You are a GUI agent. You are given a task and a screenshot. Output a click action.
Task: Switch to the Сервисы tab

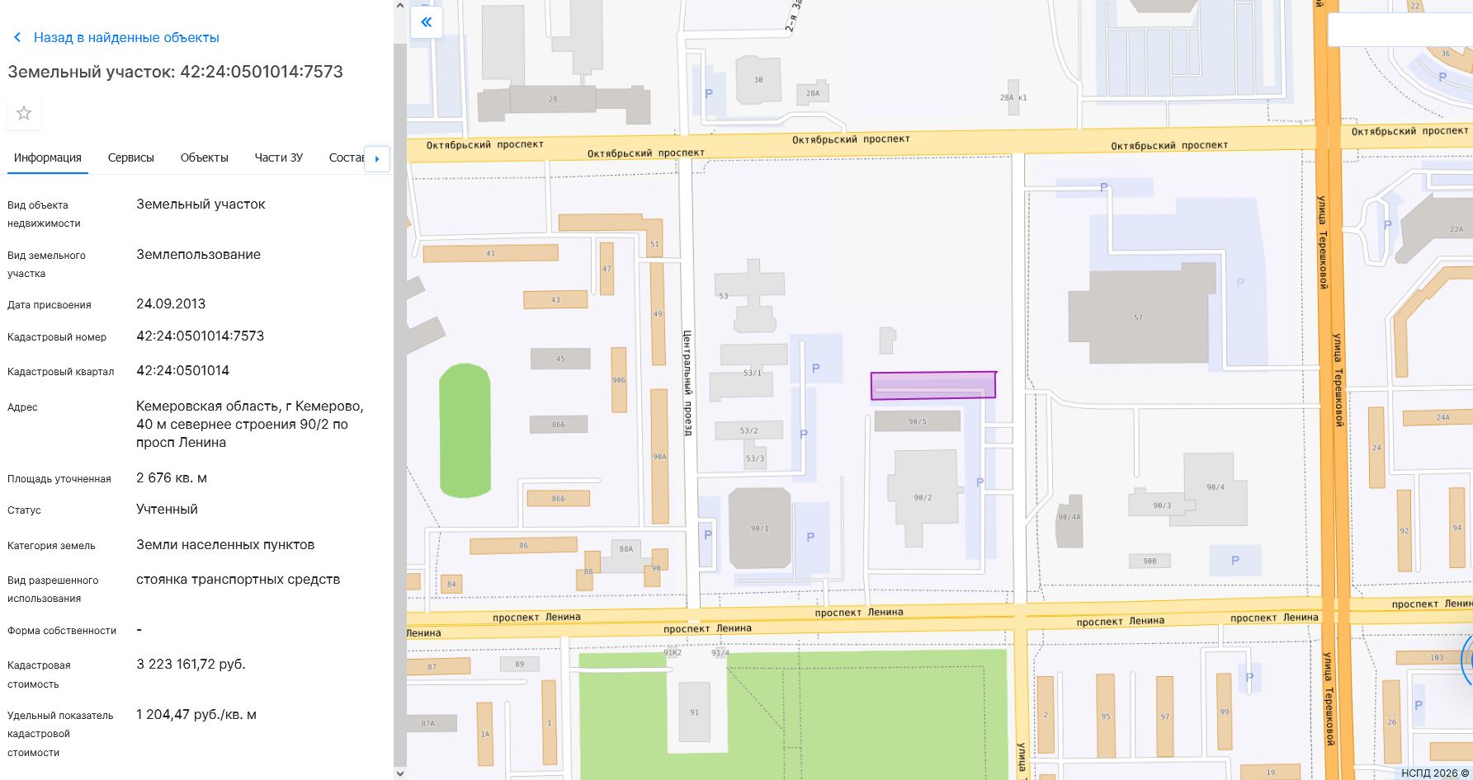point(130,157)
